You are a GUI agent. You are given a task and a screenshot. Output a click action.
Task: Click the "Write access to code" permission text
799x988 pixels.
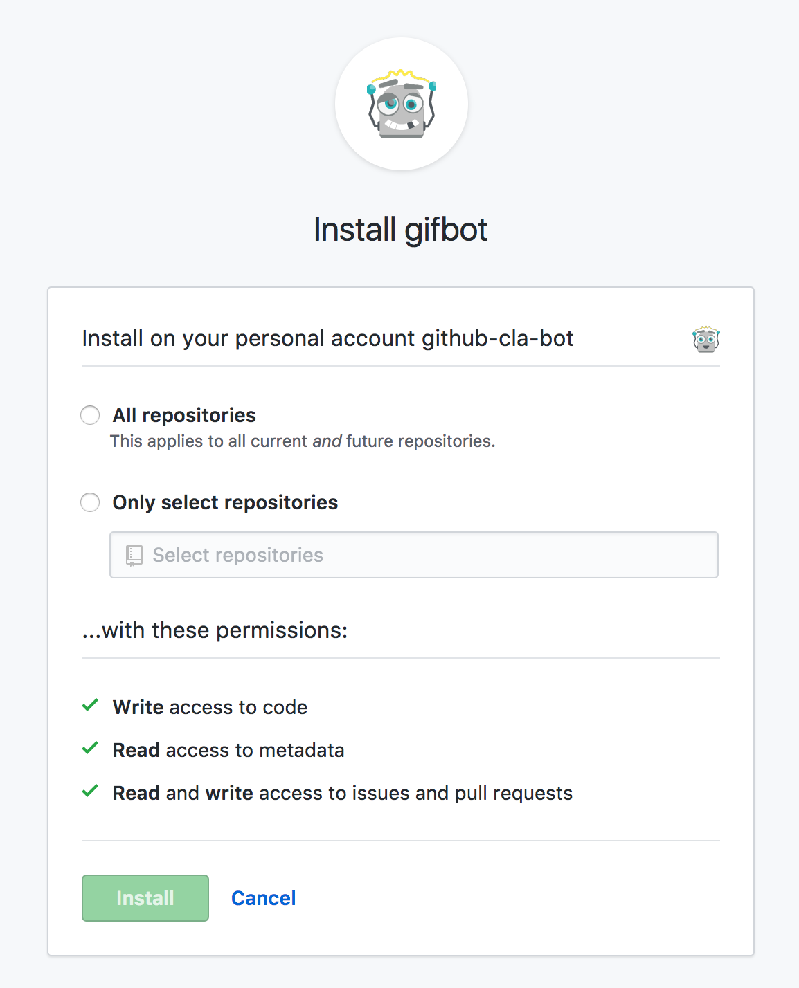210,707
